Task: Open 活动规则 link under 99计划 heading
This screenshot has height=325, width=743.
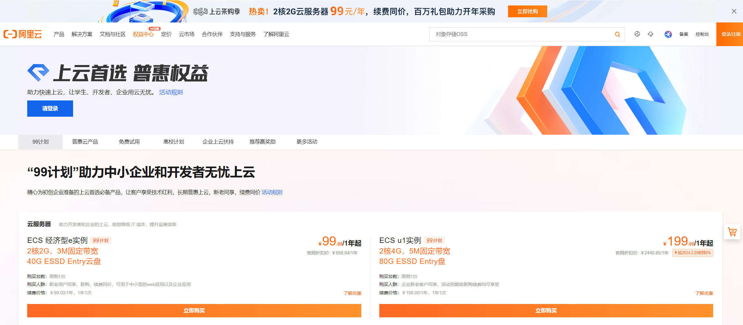Action: [x=272, y=192]
